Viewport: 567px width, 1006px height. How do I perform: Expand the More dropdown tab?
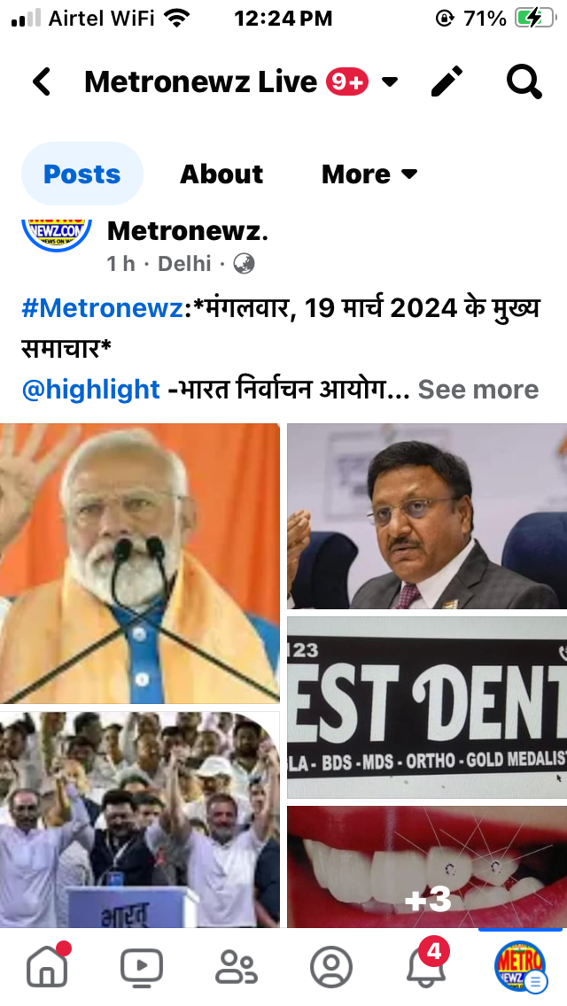[369, 174]
